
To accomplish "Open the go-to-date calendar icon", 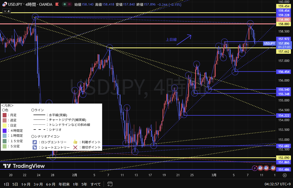I will [110, 184].
